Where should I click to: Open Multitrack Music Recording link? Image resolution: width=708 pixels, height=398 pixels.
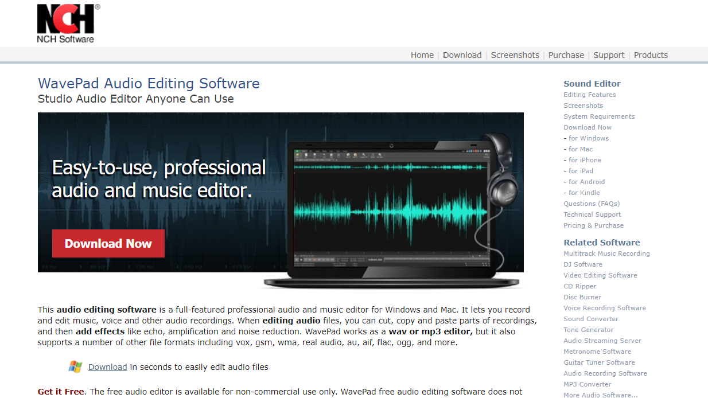(606, 253)
